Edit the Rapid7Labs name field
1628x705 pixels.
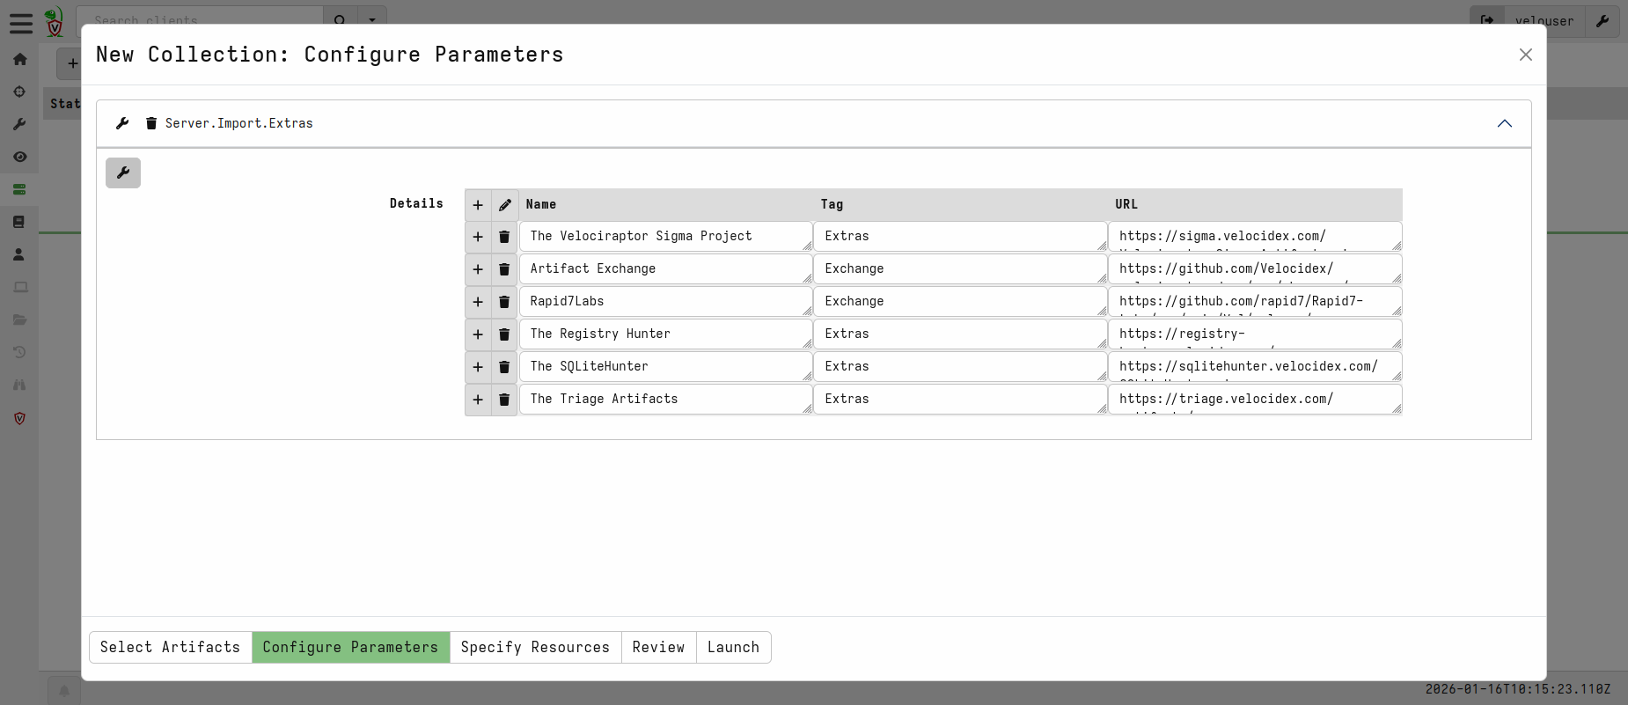coord(666,302)
